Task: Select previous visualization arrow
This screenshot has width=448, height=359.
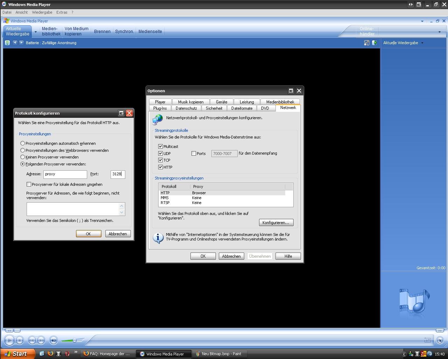Action: 15,42
